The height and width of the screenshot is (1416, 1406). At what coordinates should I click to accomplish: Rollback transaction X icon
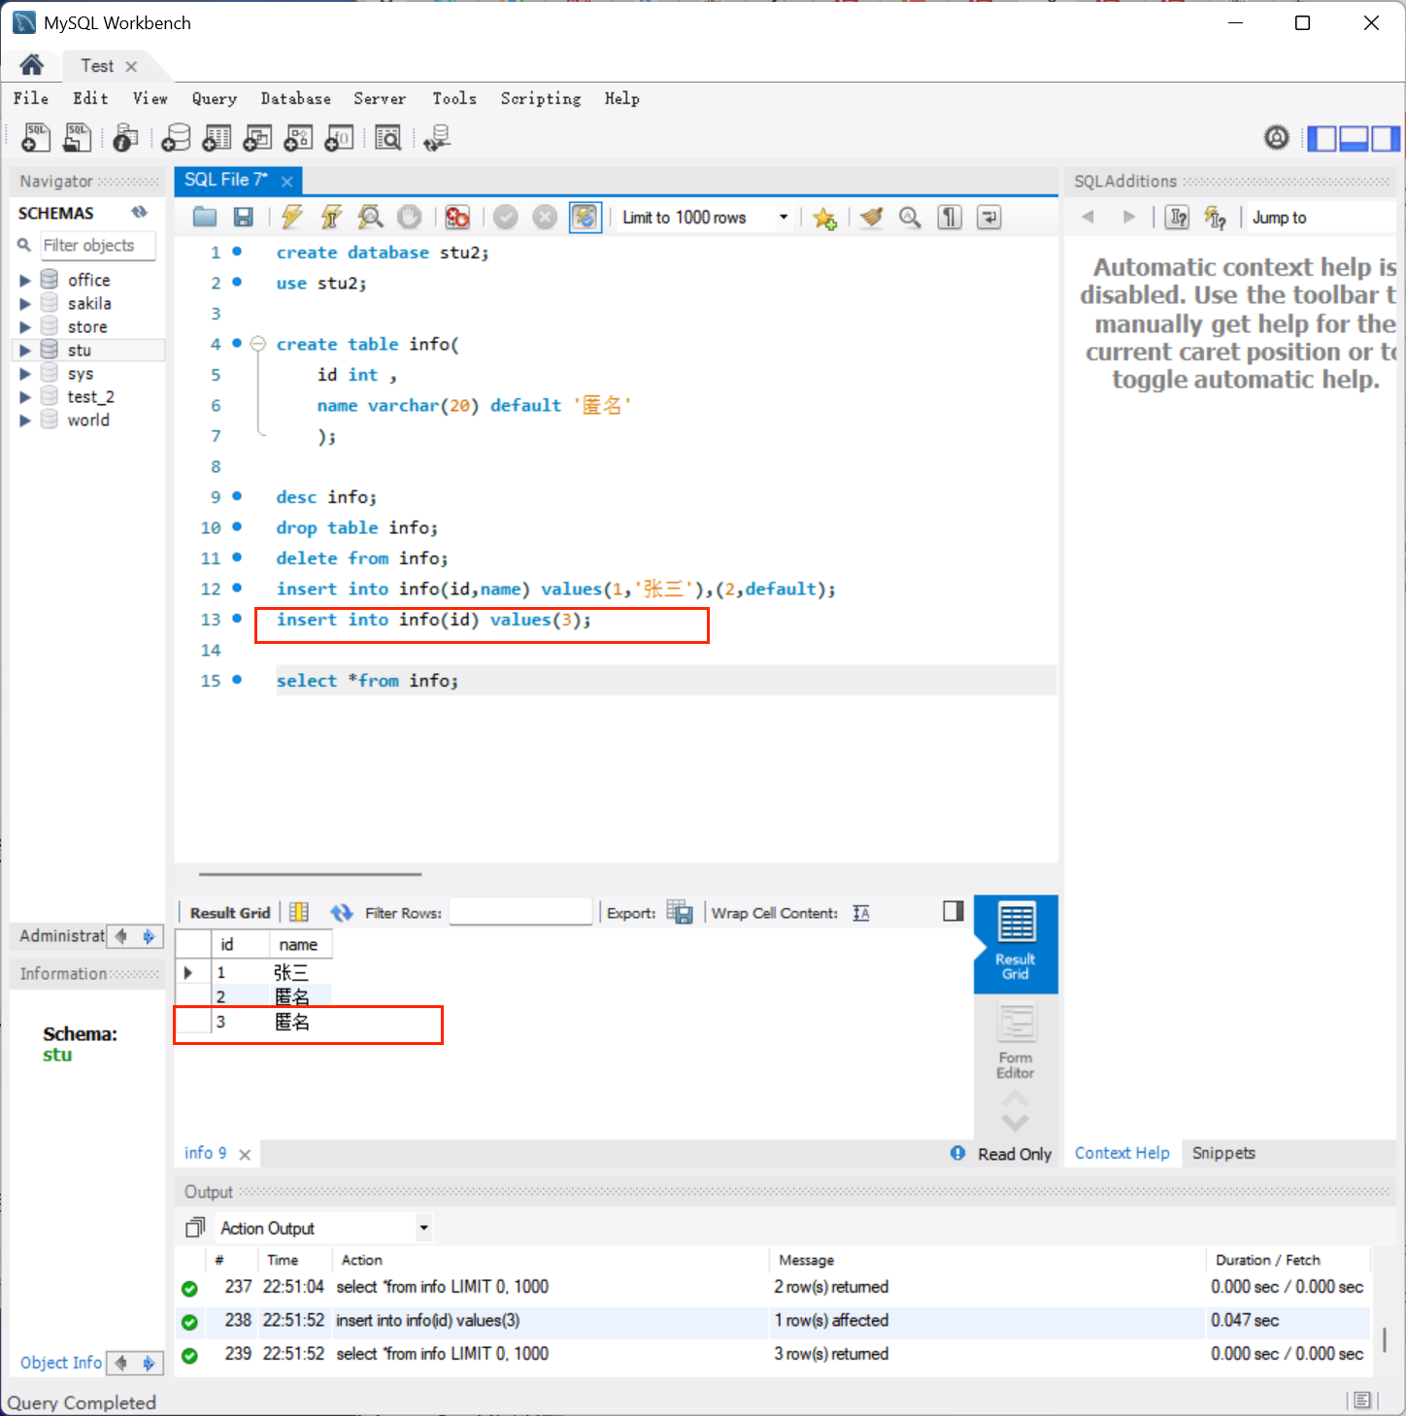coord(545,218)
